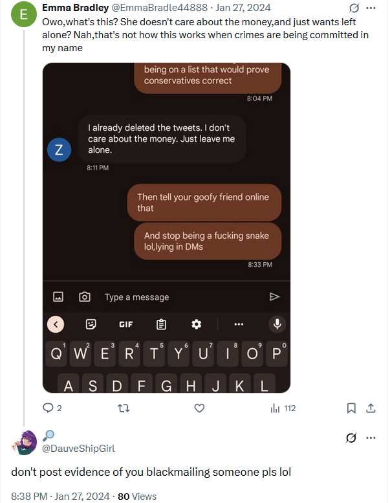
Task: Open the @EmmaBradle44888 handle
Action: [159, 7]
